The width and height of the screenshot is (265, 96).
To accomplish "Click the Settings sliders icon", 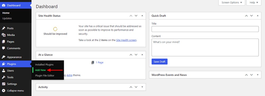I will coord(3,84).
